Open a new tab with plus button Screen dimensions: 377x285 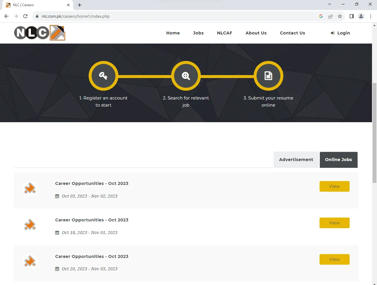[x=80, y=5]
